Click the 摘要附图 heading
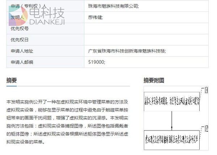Viewport: 217px width, 155px height. point(154,81)
